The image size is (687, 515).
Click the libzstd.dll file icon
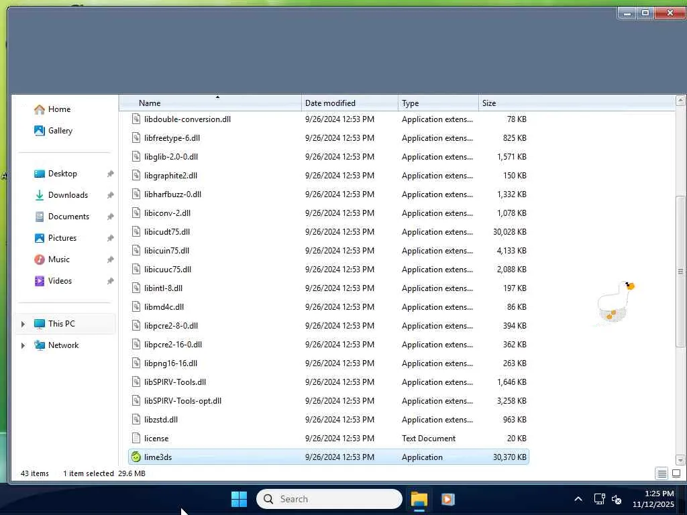click(136, 419)
